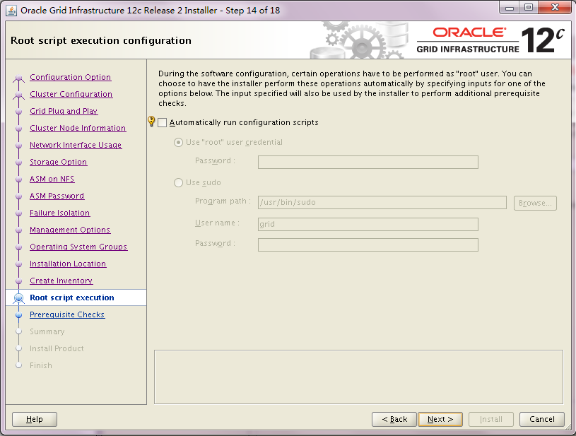Viewport: 576px width, 436px height.
Task: Open the Cluster Node Information step
Action: [78, 129]
